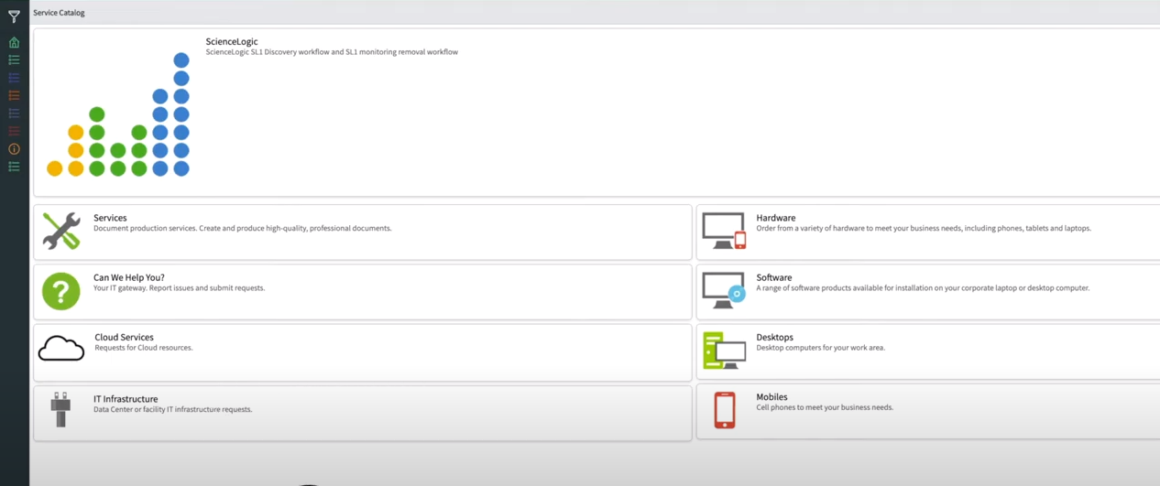Click 'Data Center or facility IT infrastructure requests' text

pyautogui.click(x=172, y=409)
